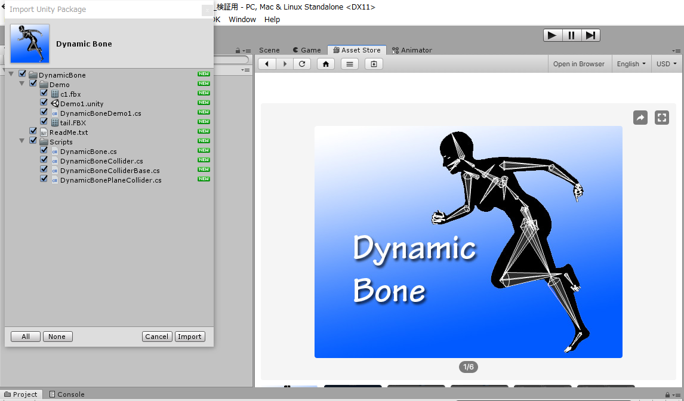Start Play mode with the play button

tap(552, 35)
